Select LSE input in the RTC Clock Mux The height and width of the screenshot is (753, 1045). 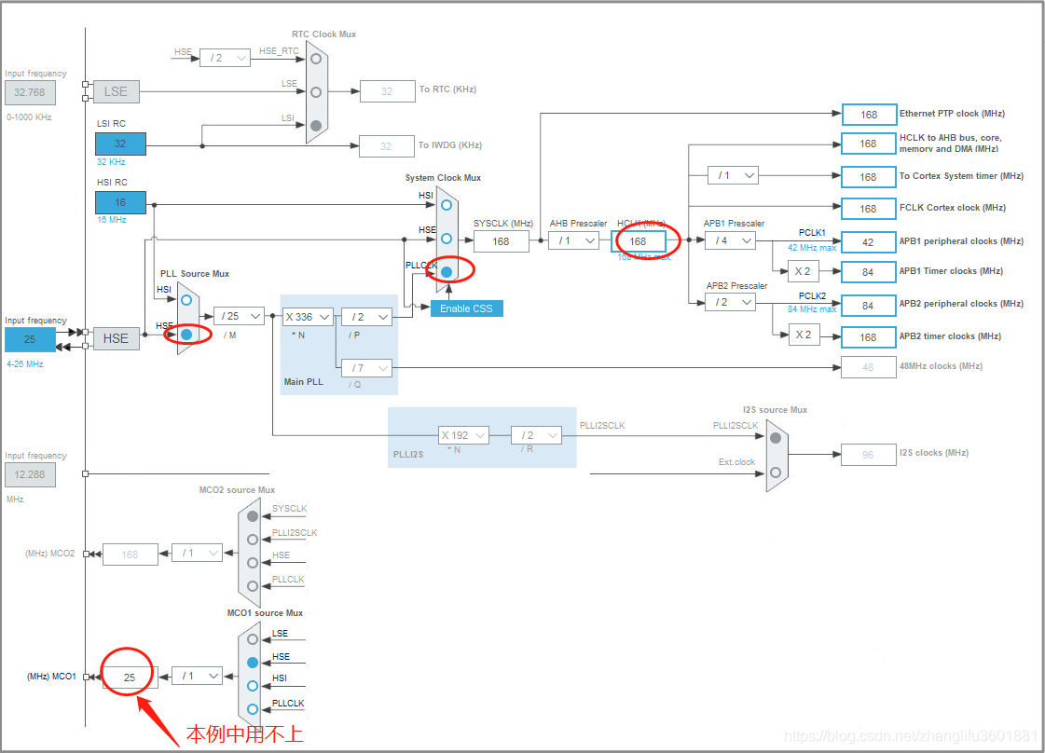(x=315, y=90)
